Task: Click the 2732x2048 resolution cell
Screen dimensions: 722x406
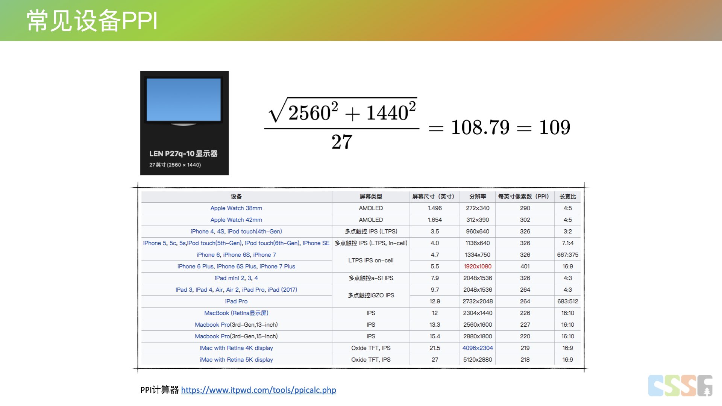Action: (478, 301)
